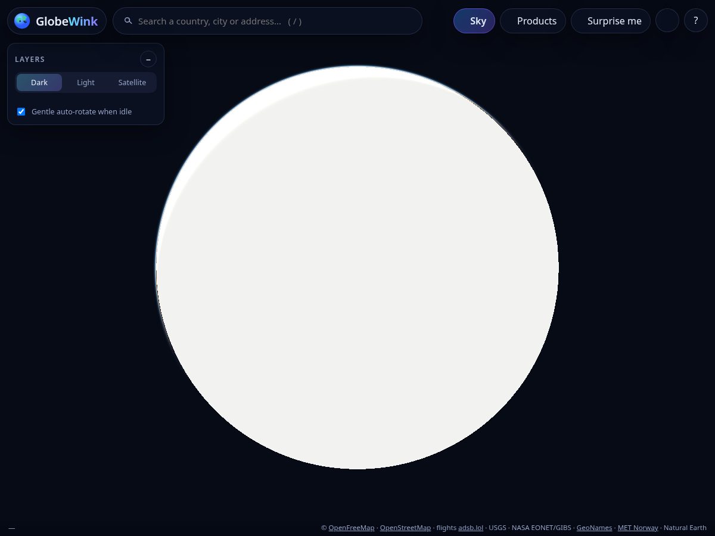Open the OpenFreeMap attribution link

352,528
